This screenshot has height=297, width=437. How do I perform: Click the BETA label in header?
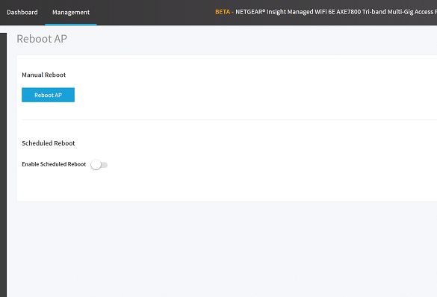[223, 12]
